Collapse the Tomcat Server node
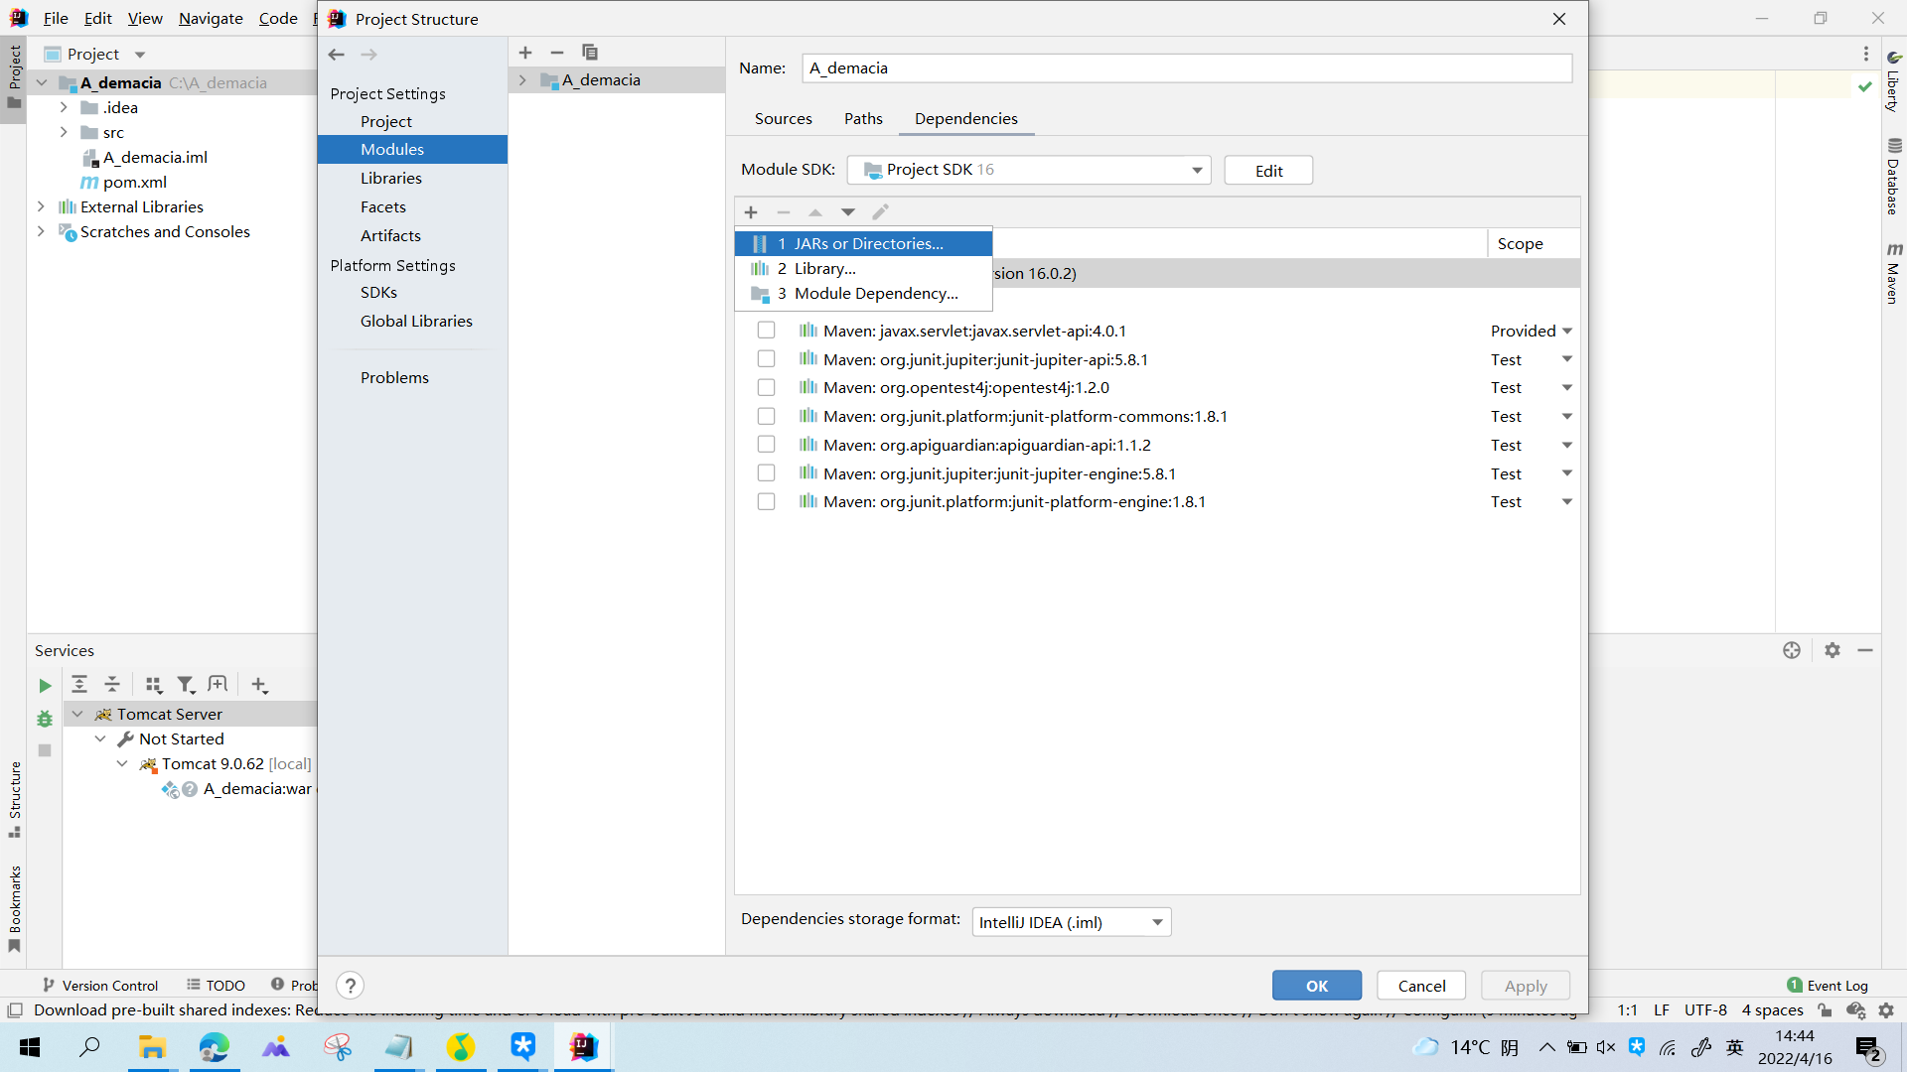The image size is (1907, 1072). [x=77, y=714]
